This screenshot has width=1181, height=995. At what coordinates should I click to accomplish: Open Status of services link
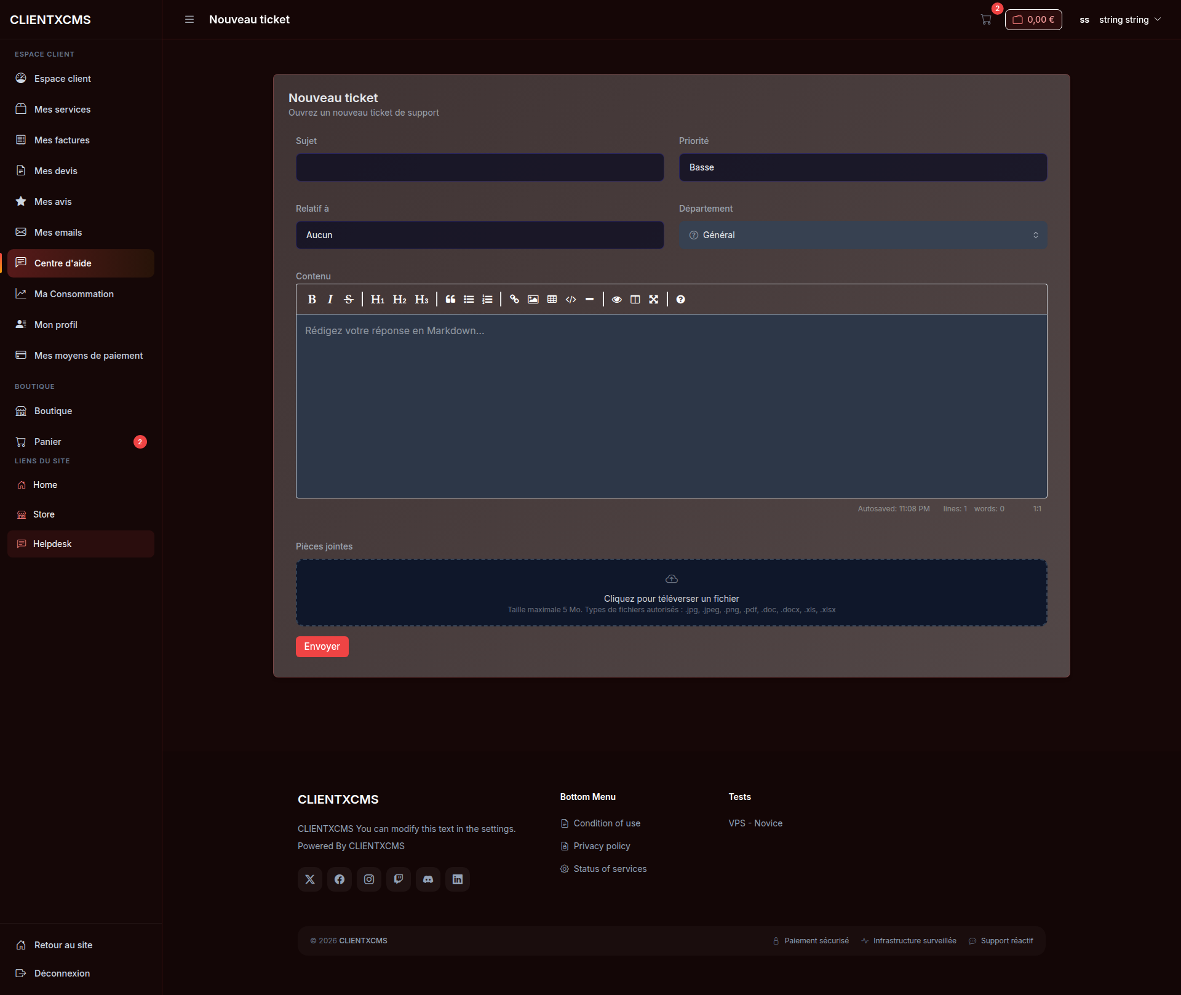(603, 869)
